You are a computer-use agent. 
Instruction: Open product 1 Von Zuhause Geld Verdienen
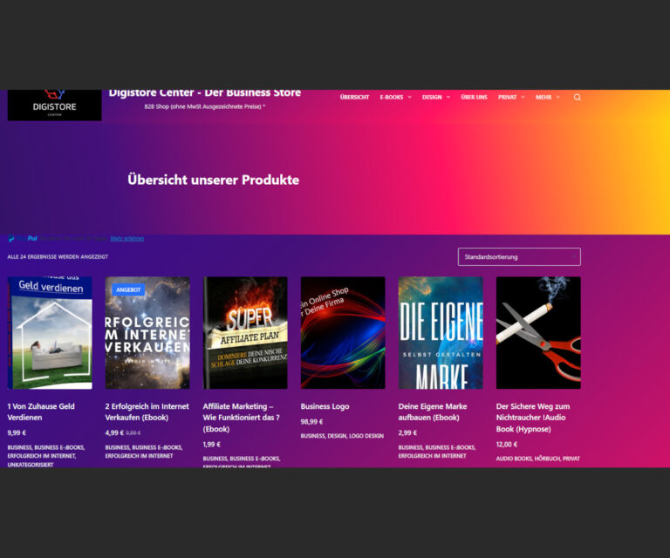click(x=41, y=412)
